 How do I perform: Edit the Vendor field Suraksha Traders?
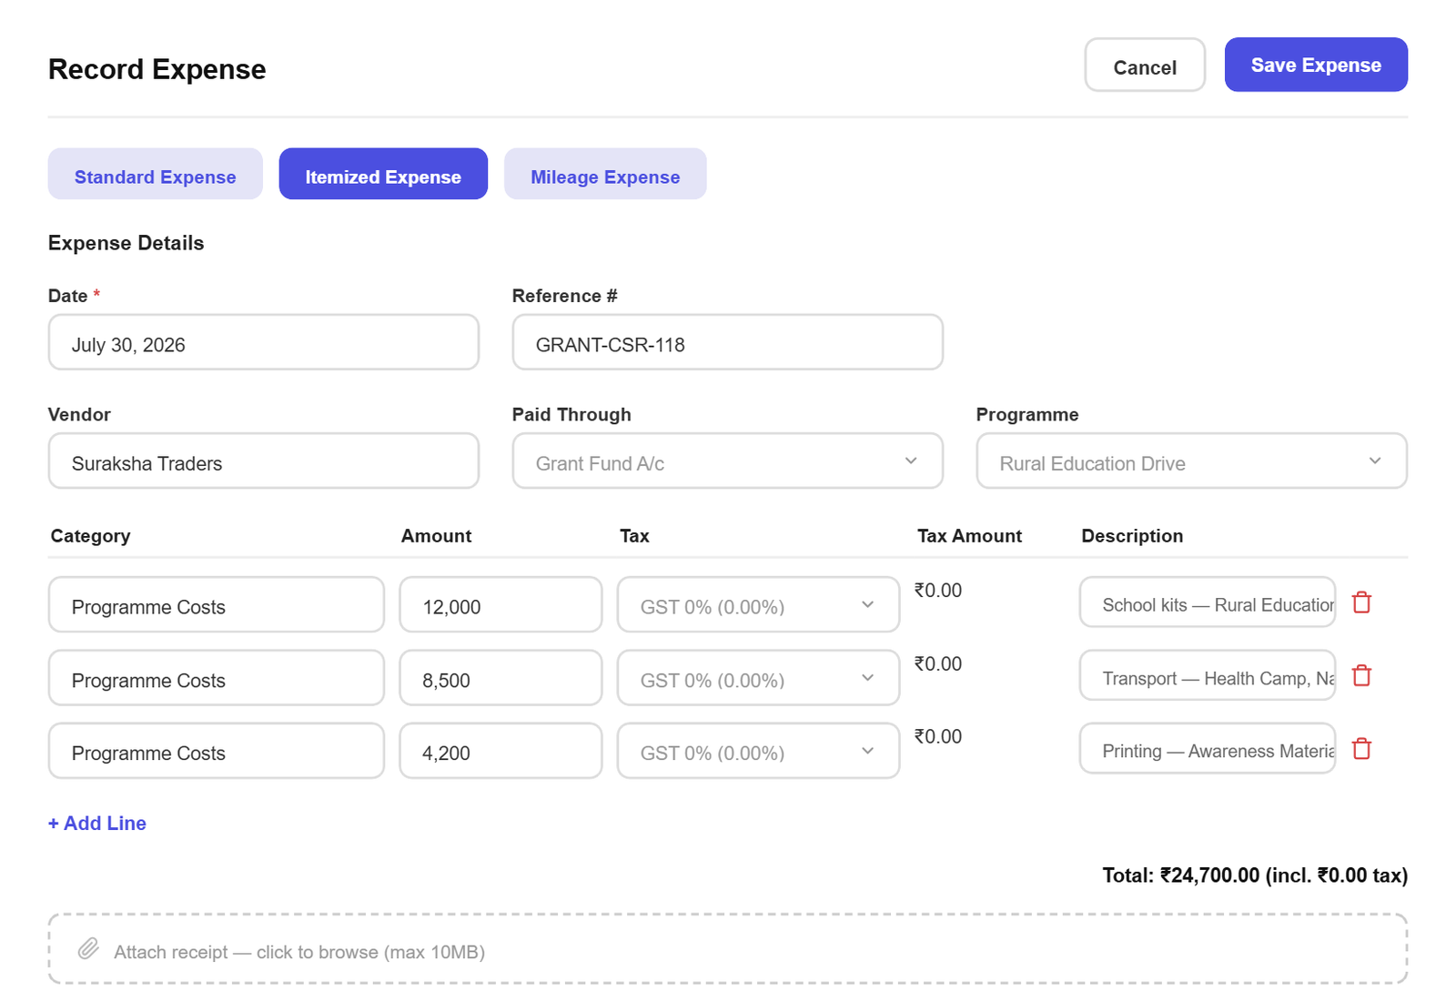(x=264, y=461)
